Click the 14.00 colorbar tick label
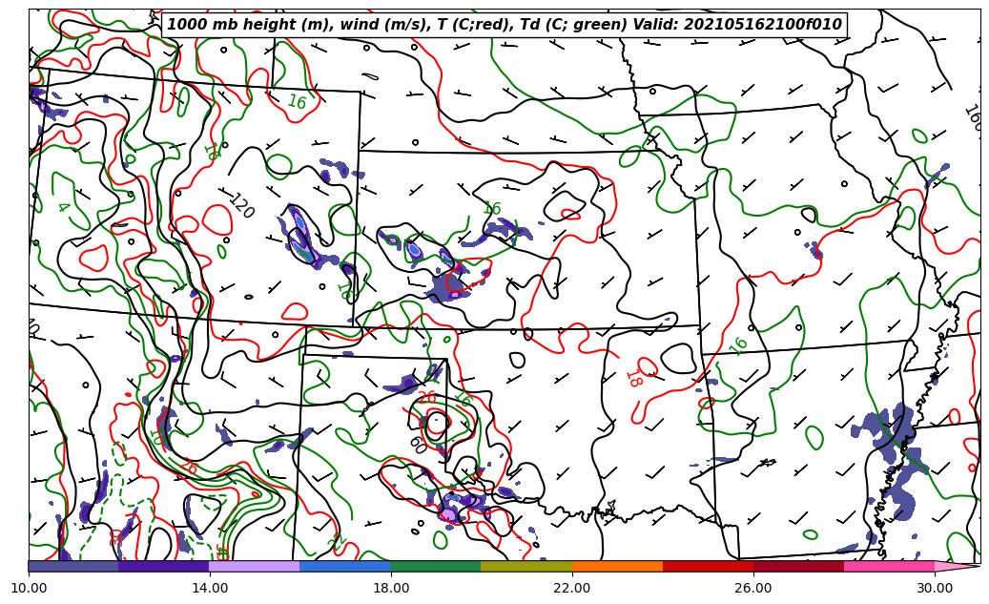The height and width of the screenshot is (604, 989). click(x=210, y=589)
